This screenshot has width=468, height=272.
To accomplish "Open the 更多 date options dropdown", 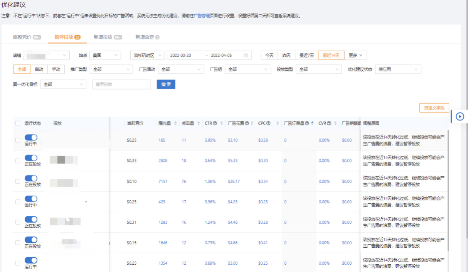I will (355, 55).
